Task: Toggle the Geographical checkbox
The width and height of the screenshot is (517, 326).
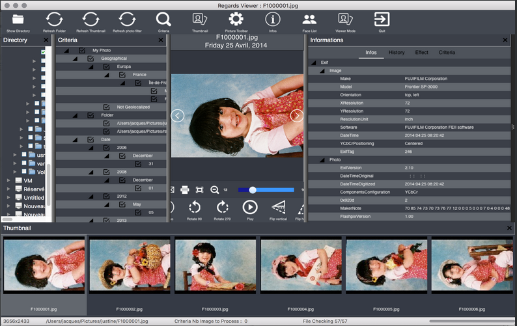Action: click(91, 59)
